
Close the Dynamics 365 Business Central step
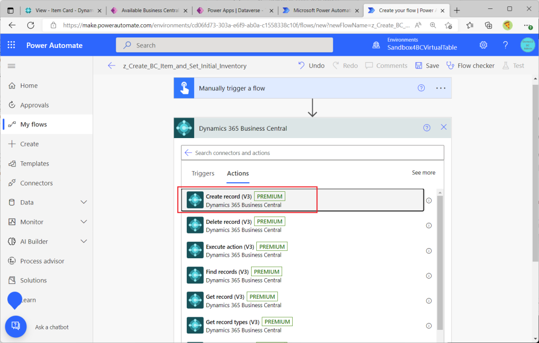[x=444, y=128]
